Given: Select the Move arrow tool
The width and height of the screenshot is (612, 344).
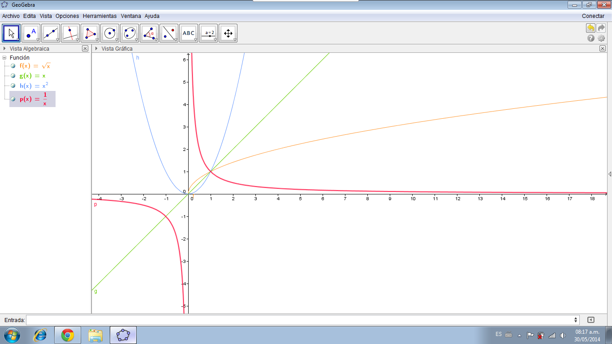Looking at the screenshot, I should coord(11,33).
